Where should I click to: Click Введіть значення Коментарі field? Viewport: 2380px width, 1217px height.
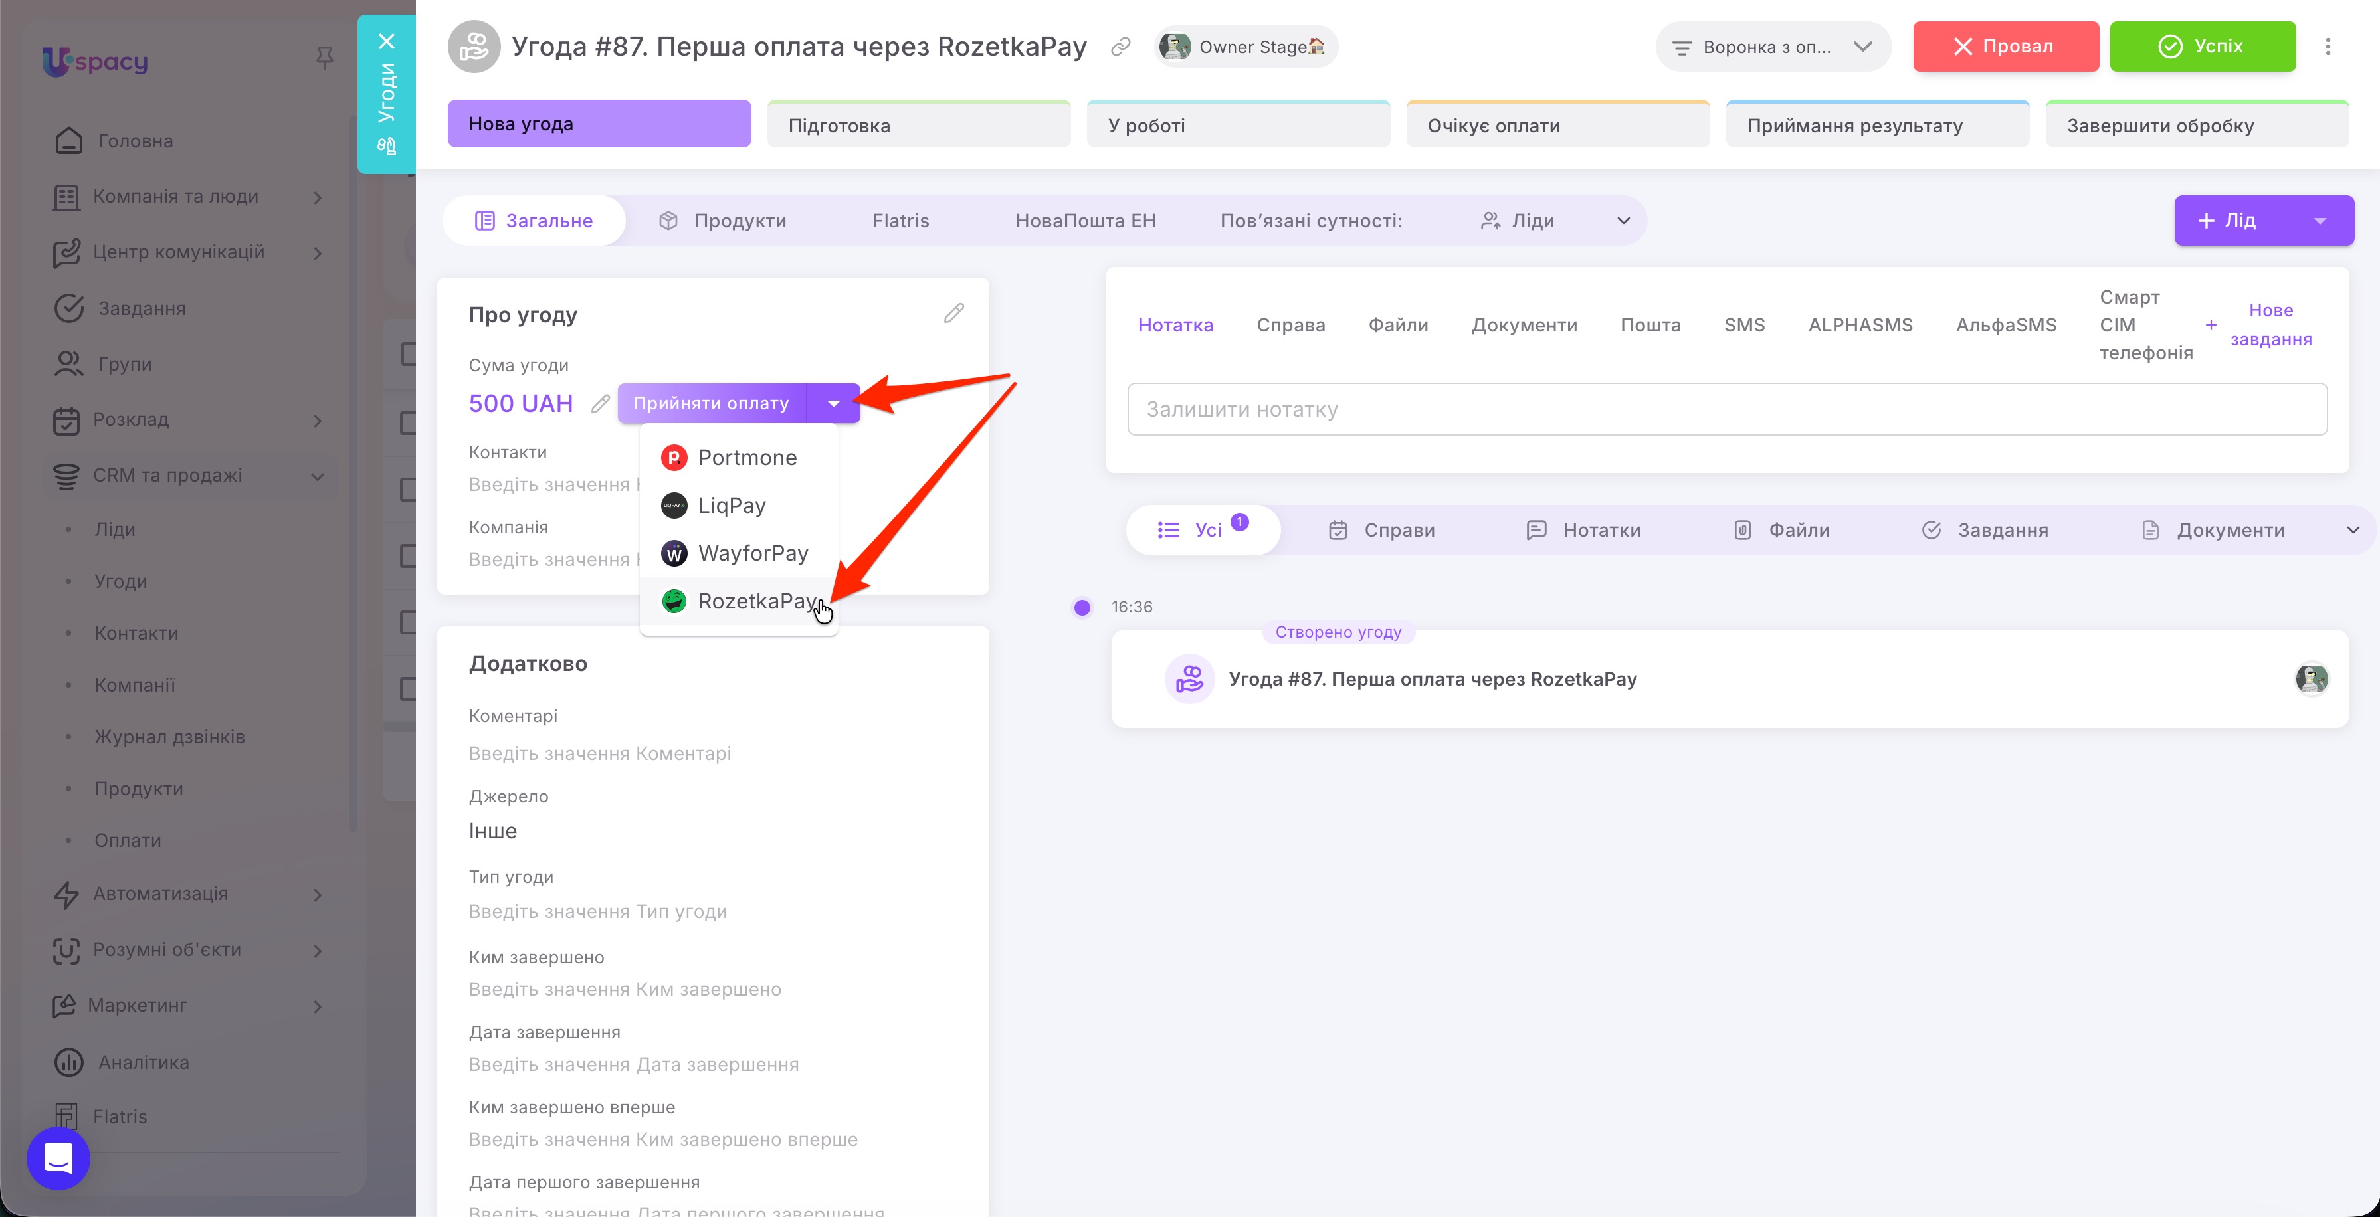599,754
